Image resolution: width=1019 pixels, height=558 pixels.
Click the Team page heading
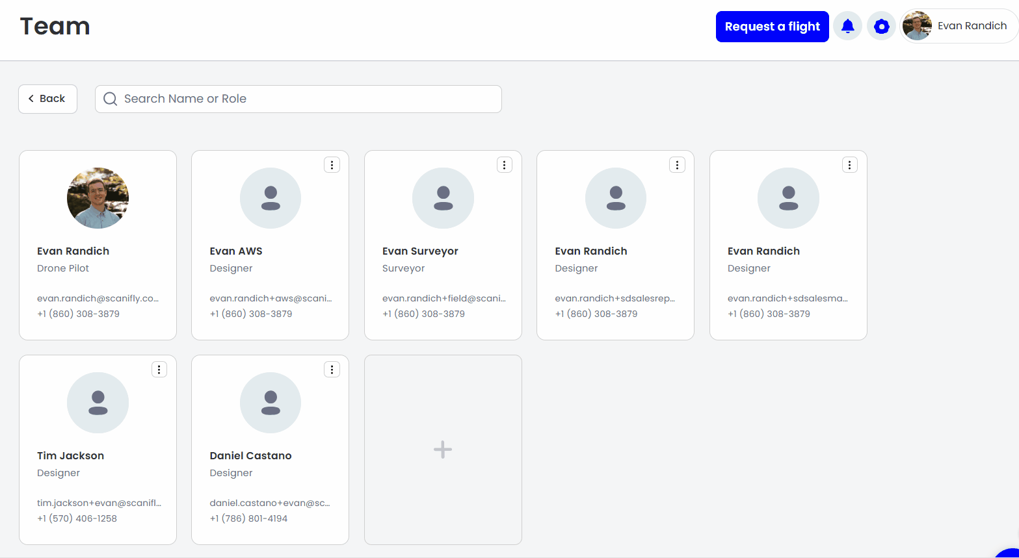(55, 27)
